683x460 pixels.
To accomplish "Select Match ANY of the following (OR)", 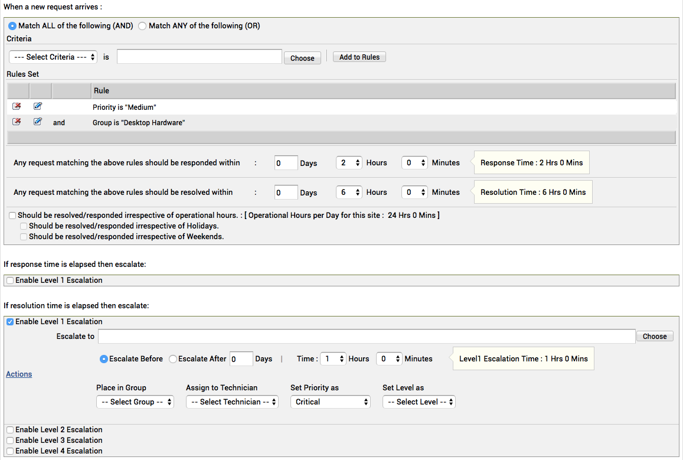I will (x=142, y=26).
